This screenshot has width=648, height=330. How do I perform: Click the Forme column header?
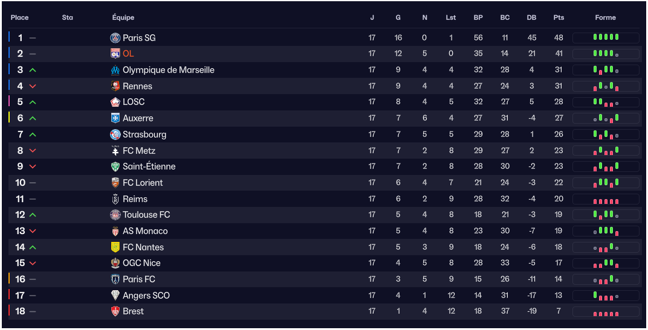605,17
